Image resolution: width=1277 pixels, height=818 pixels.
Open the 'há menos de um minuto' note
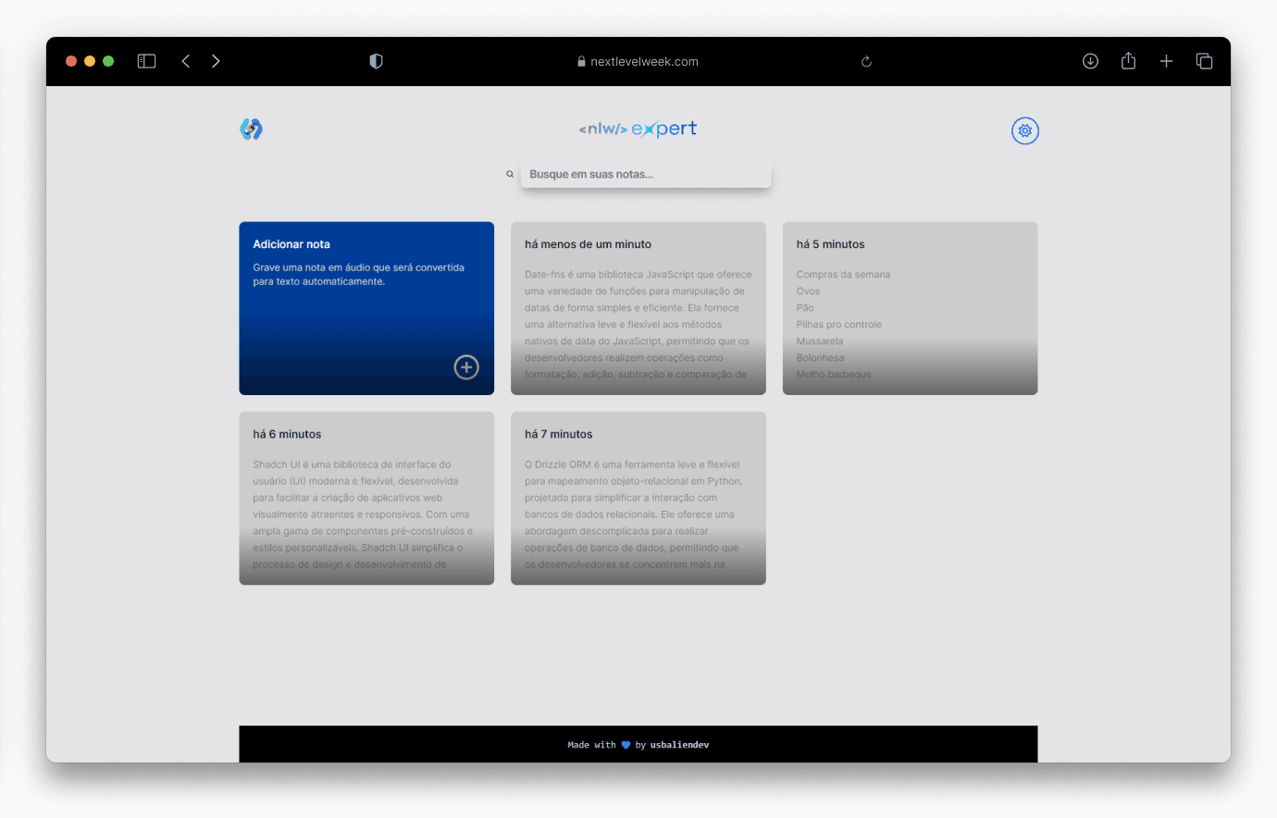(x=638, y=308)
